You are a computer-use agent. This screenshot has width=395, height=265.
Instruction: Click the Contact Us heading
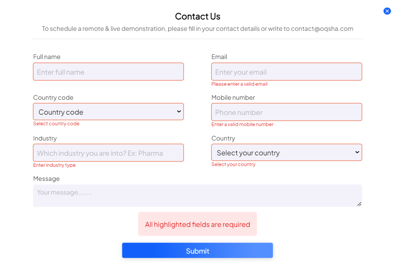click(197, 16)
